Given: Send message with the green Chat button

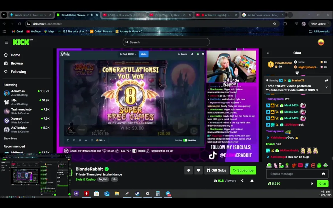Looking at the screenshot, I should coord(322,183).
